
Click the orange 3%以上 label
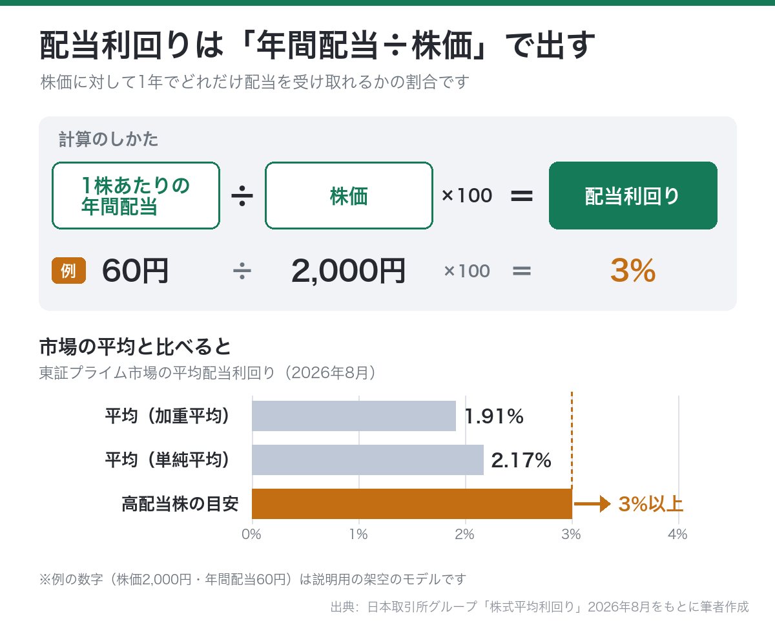pyautogui.click(x=651, y=504)
